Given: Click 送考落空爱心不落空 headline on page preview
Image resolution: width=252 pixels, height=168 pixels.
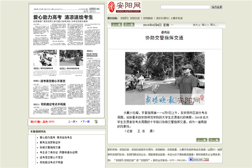Looking at the screenshot, I should pyautogui.click(x=53, y=81).
